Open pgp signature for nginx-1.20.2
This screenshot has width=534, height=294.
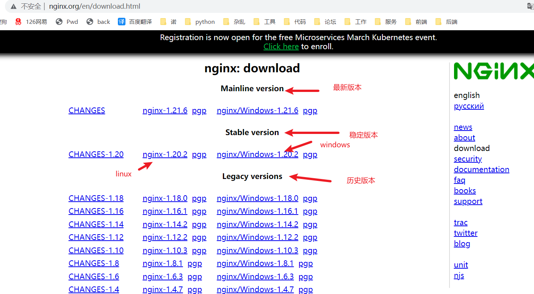[x=199, y=155]
